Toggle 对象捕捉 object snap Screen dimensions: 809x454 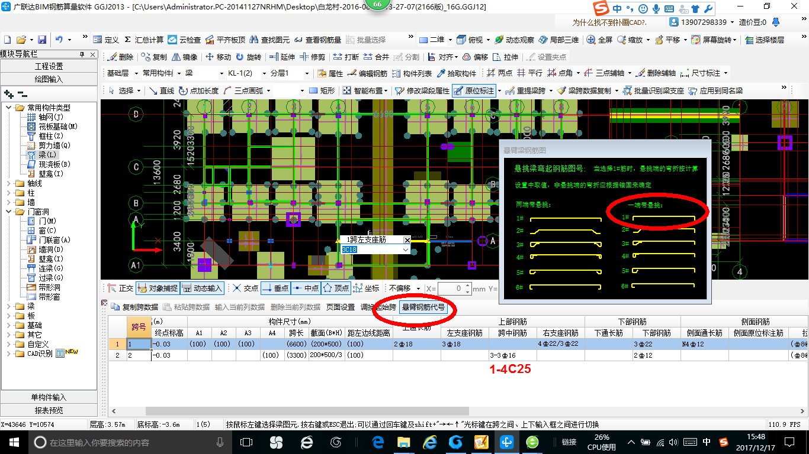(x=157, y=288)
